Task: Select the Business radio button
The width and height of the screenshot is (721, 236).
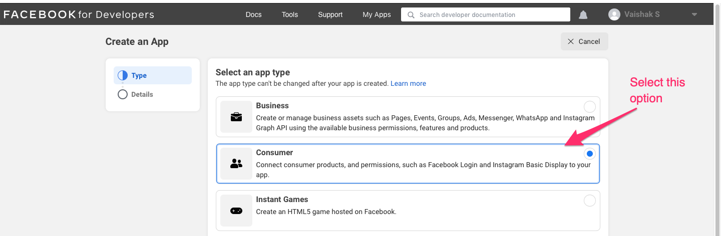Action: (x=590, y=107)
